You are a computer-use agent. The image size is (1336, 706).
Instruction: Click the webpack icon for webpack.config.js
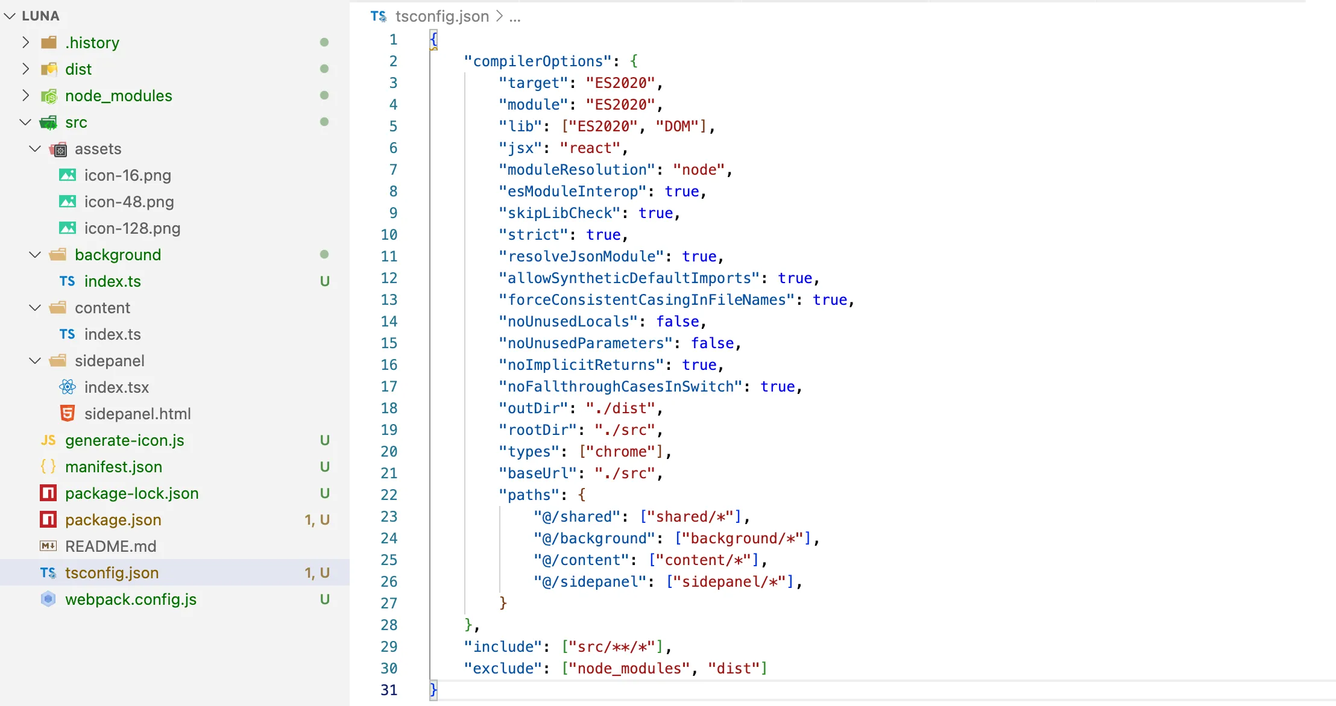(x=48, y=599)
